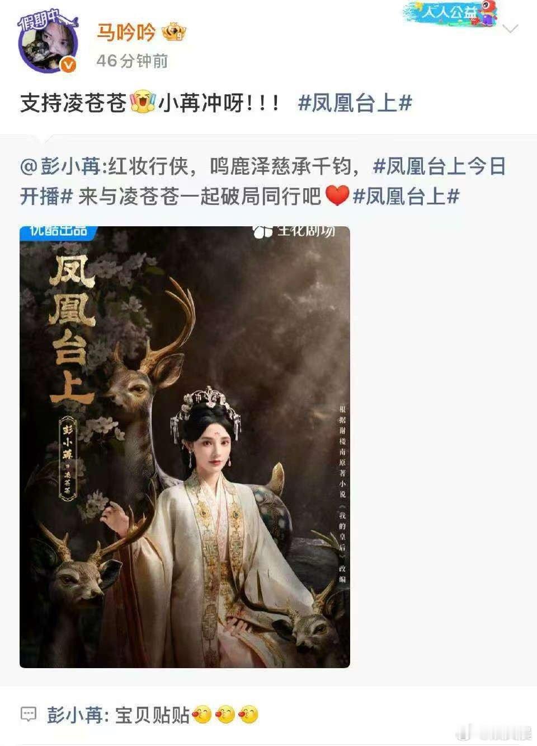Tap the orange verified badge on avatar
The height and width of the screenshot is (746, 537).
coord(68,66)
